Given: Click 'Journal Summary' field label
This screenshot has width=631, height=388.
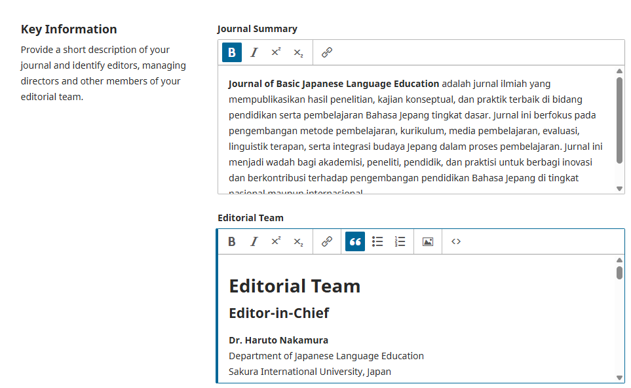Looking at the screenshot, I should tap(257, 29).
